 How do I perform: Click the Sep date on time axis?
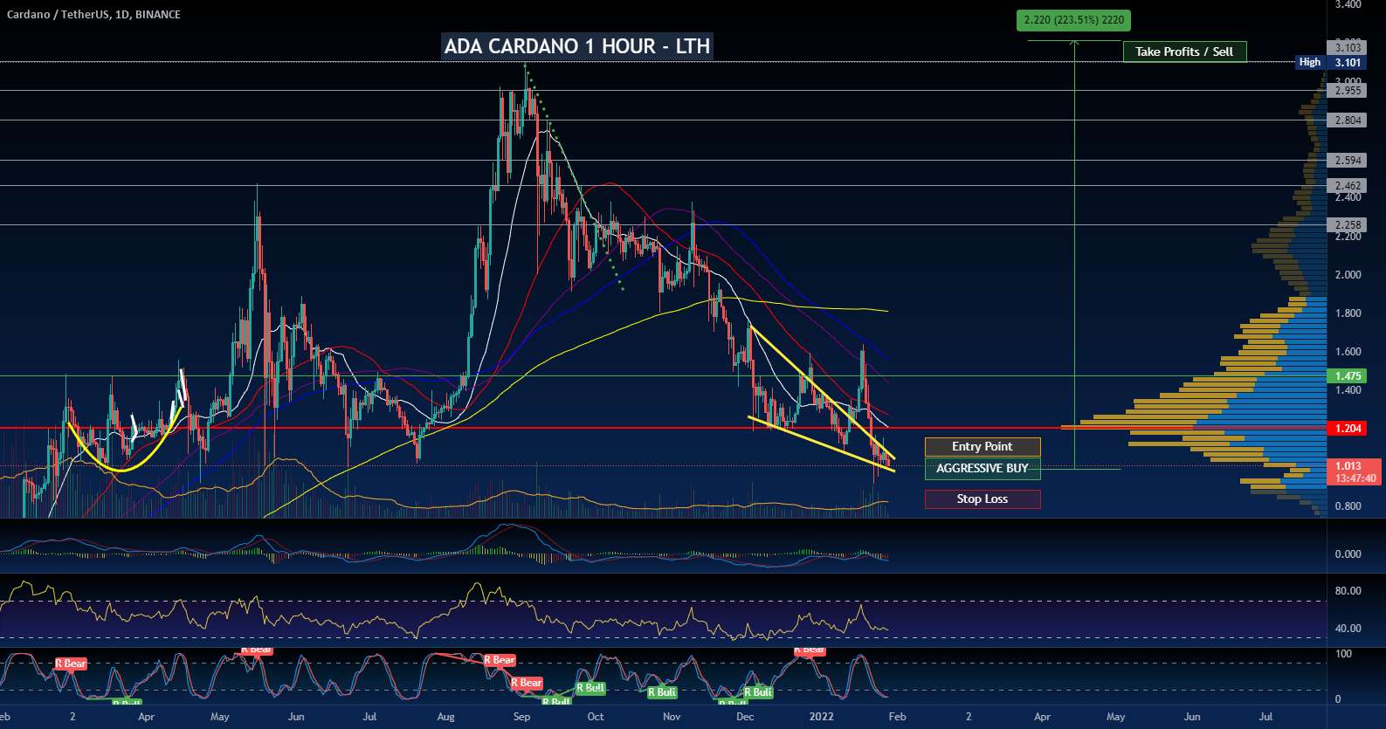pyautogui.click(x=521, y=717)
